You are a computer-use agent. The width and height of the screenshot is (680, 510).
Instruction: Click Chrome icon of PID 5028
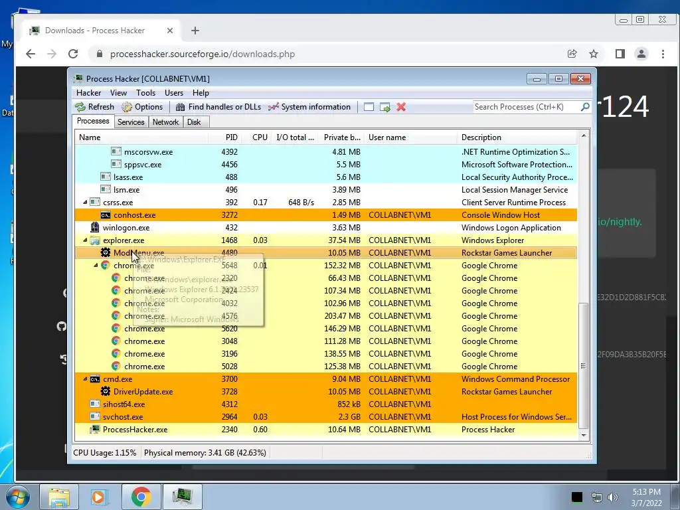click(116, 366)
